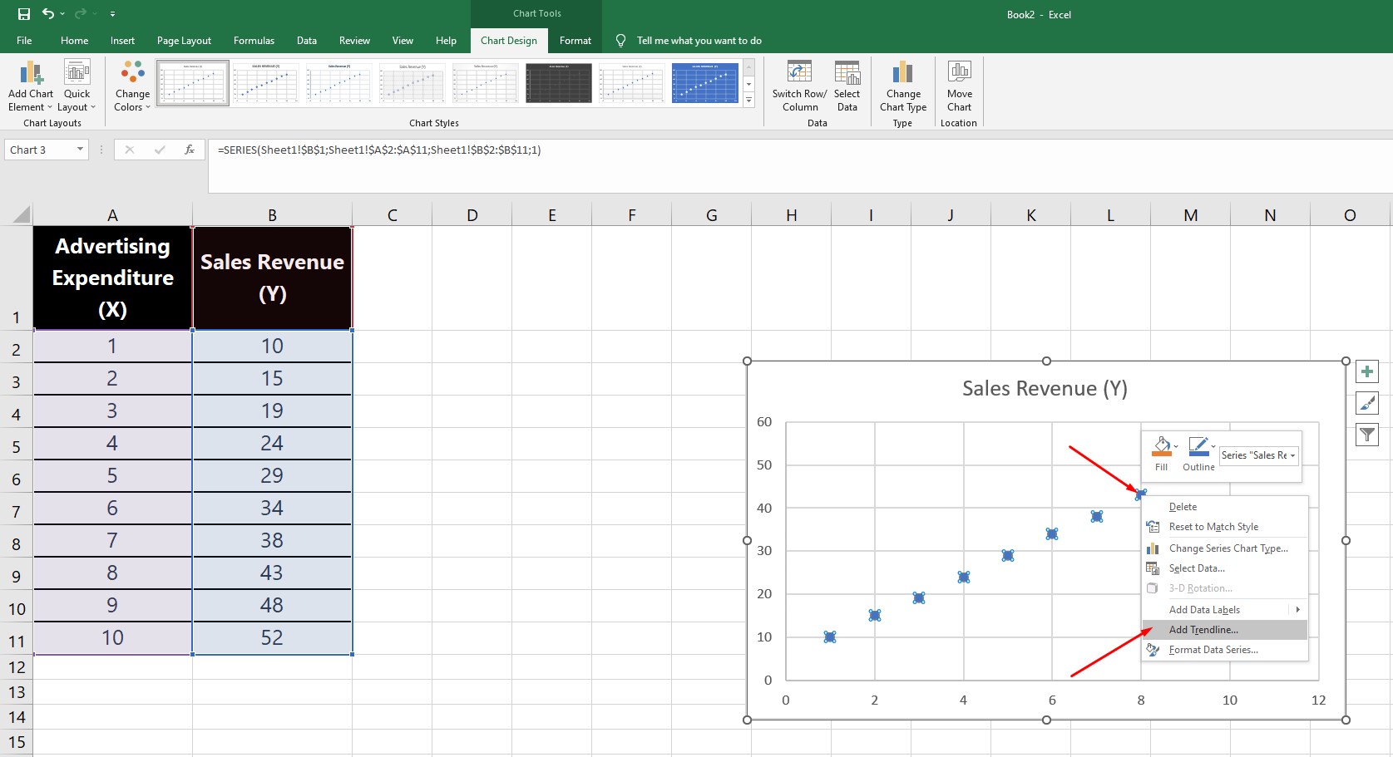Click the Add Chart Element icon
The height and width of the screenshot is (757, 1393).
31,73
